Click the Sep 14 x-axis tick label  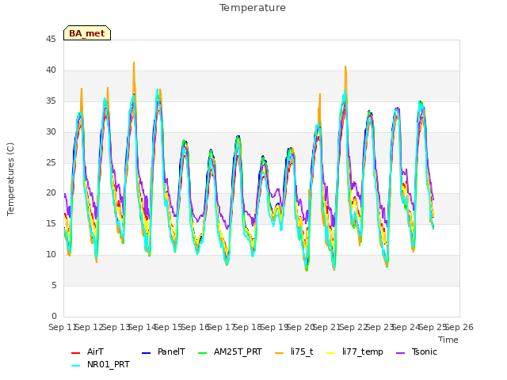point(143,327)
